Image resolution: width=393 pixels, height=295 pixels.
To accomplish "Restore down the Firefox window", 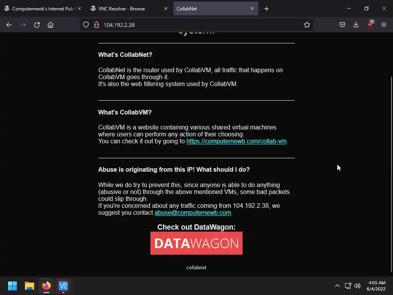I will click(x=366, y=8).
